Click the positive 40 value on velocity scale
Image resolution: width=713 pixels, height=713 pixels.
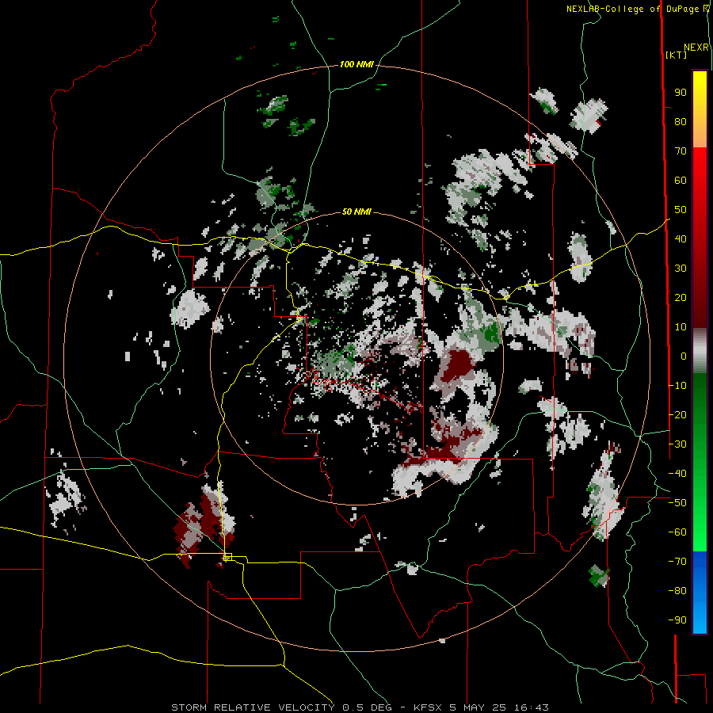tap(681, 239)
